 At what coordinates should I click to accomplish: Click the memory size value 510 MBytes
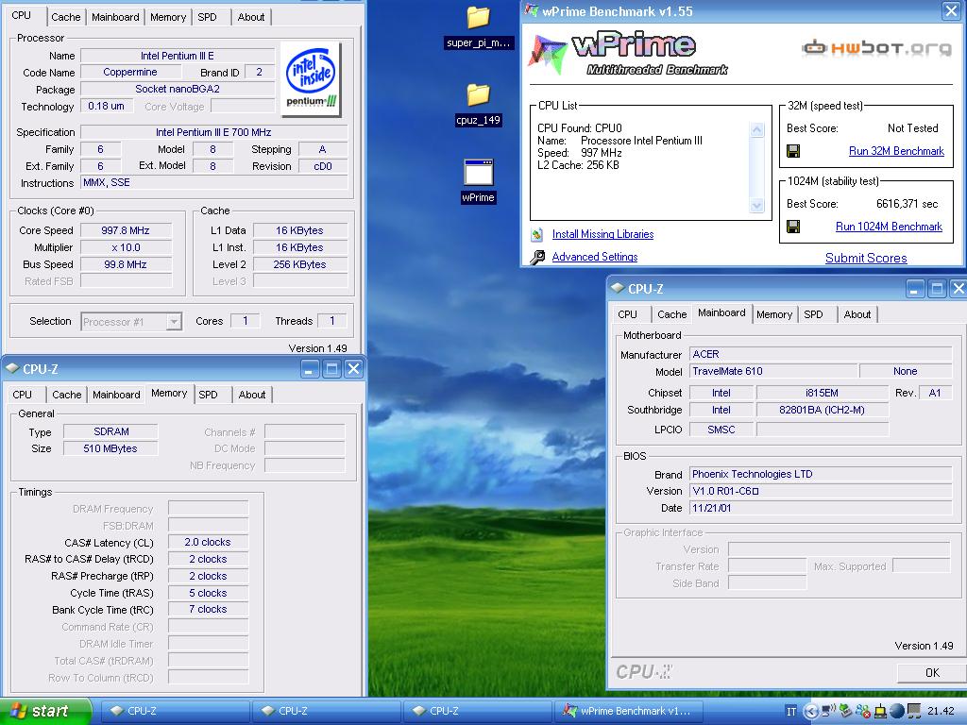tap(110, 448)
